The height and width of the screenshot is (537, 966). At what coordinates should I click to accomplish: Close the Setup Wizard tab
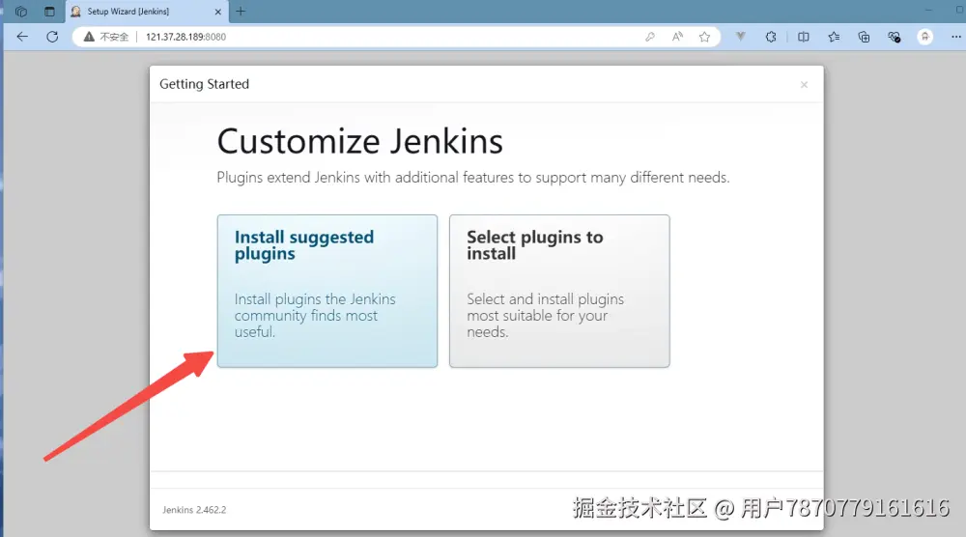[217, 12]
